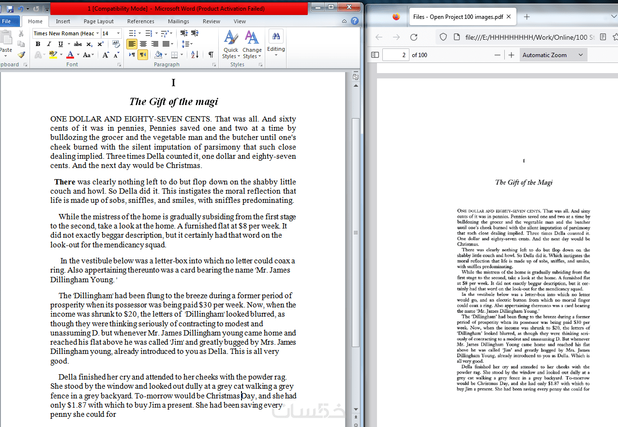The width and height of the screenshot is (618, 427).
Task: Apply superscript formatting
Action: 100,44
